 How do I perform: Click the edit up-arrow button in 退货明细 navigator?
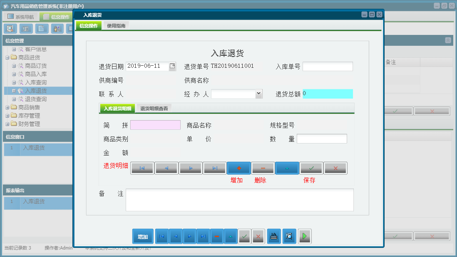point(287,168)
